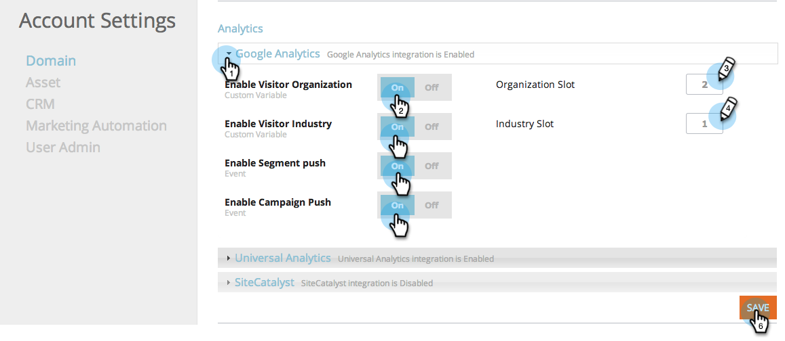785x341 pixels.
Task: Open Marketing Automation settings
Action: click(x=96, y=125)
